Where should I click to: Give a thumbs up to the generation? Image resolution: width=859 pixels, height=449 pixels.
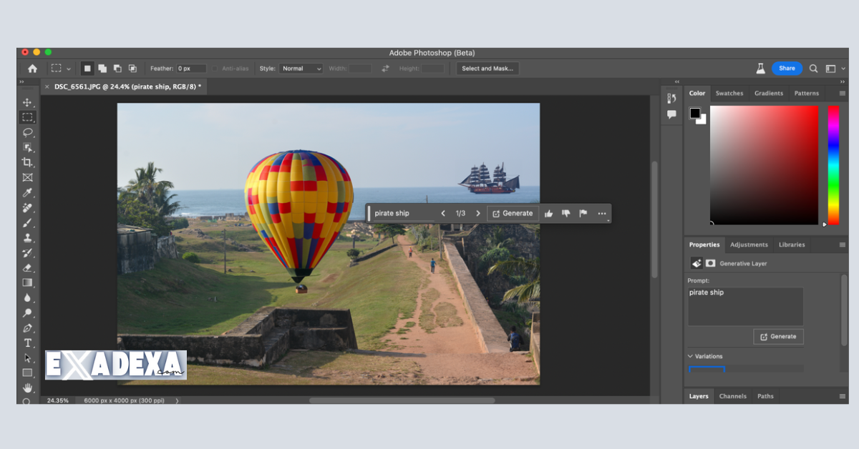548,213
